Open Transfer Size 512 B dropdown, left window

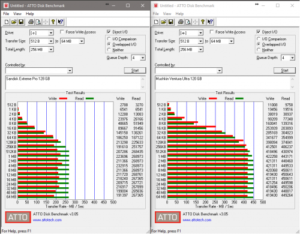point(51,41)
